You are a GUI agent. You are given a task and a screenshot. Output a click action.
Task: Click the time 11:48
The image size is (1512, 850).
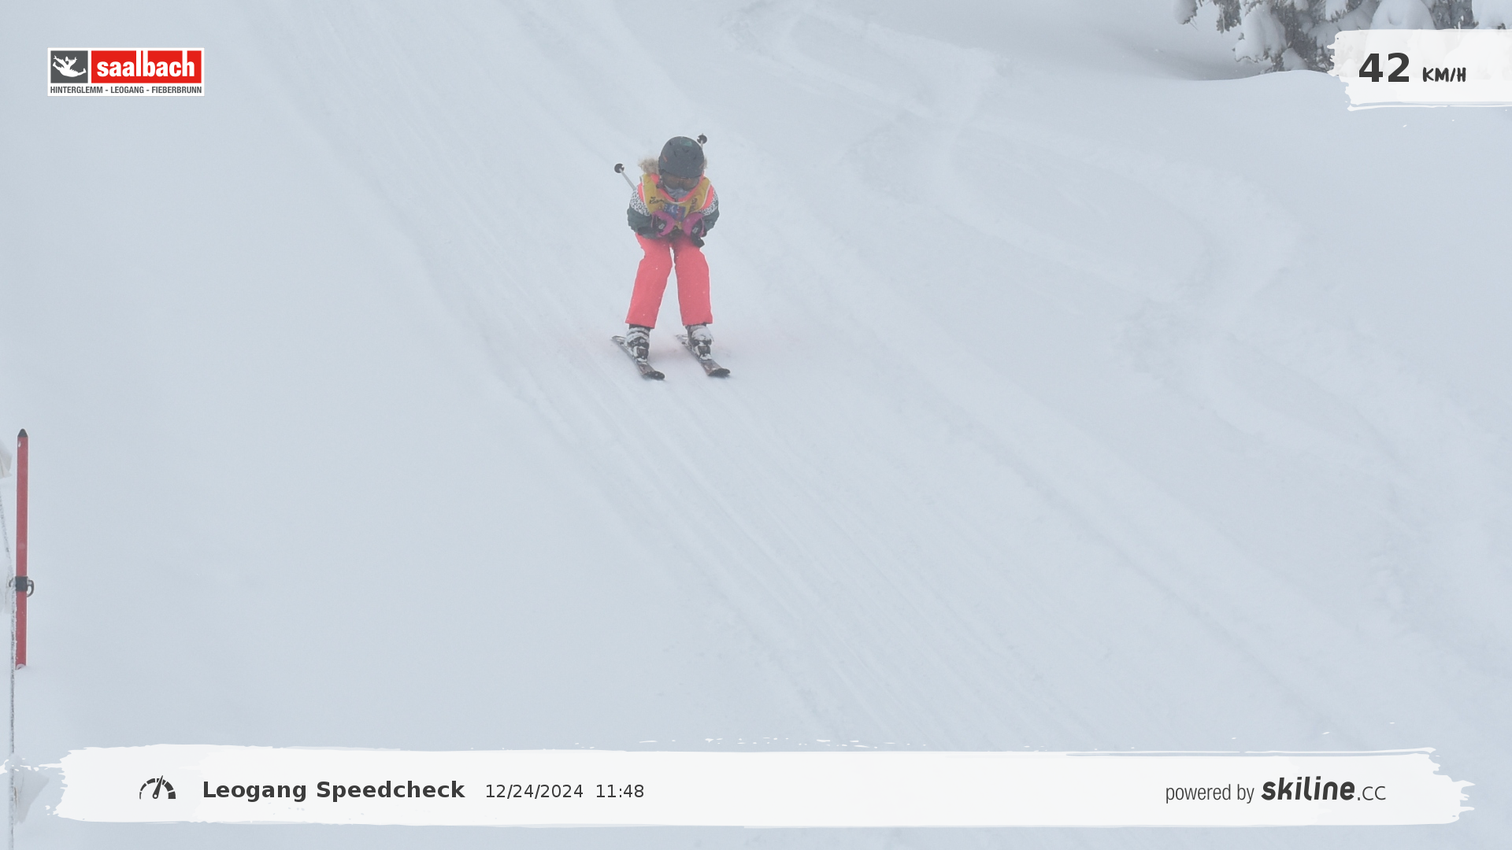coord(619,792)
